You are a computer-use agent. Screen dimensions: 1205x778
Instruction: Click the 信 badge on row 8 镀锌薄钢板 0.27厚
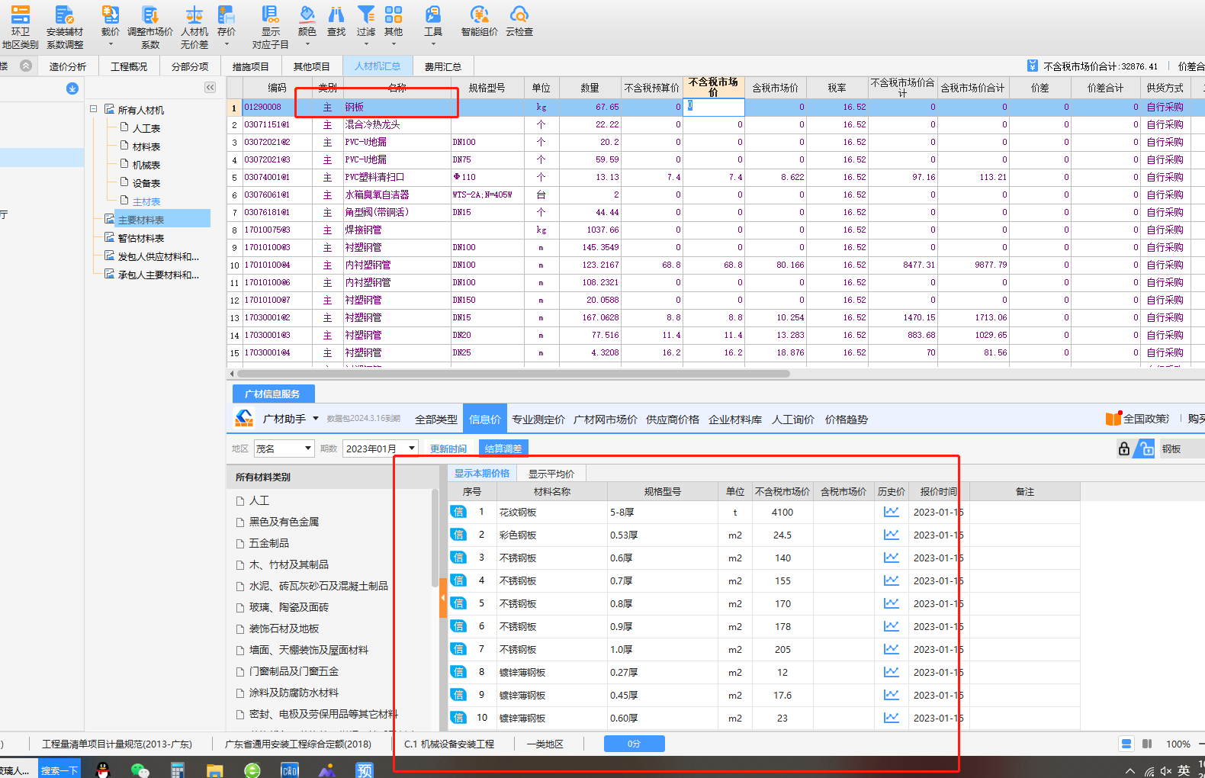point(458,672)
